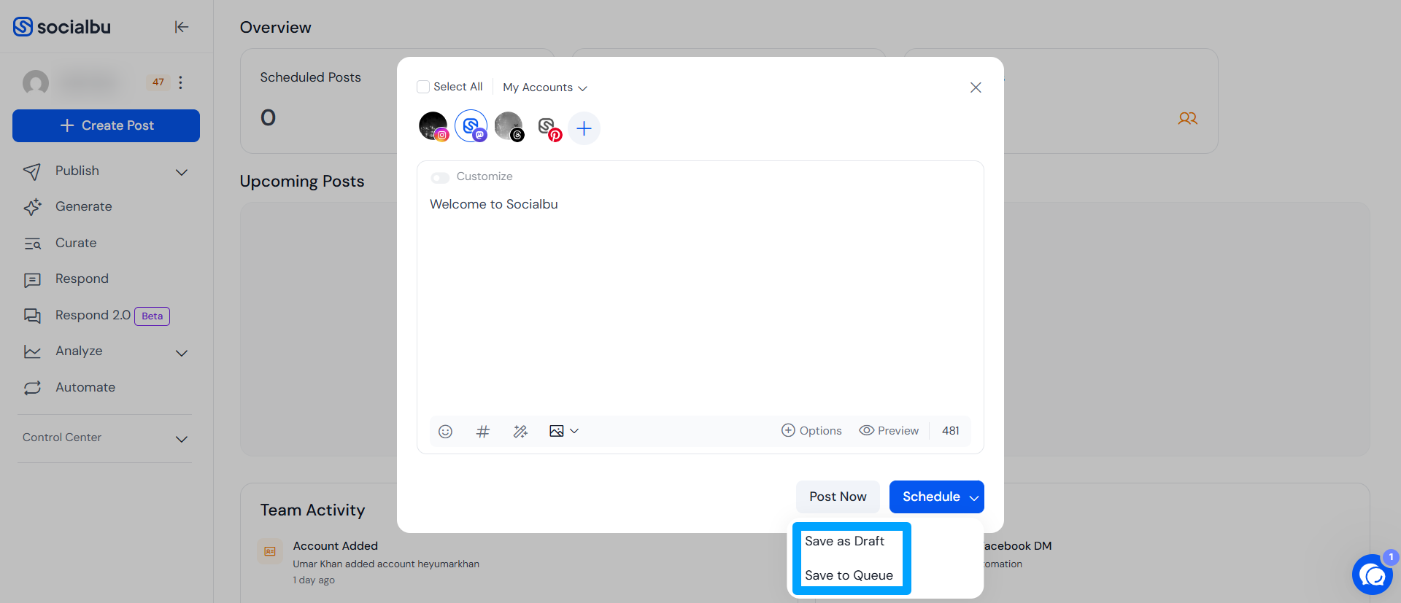Expand the Analyze submenu chevron
1401x603 pixels.
tap(182, 353)
